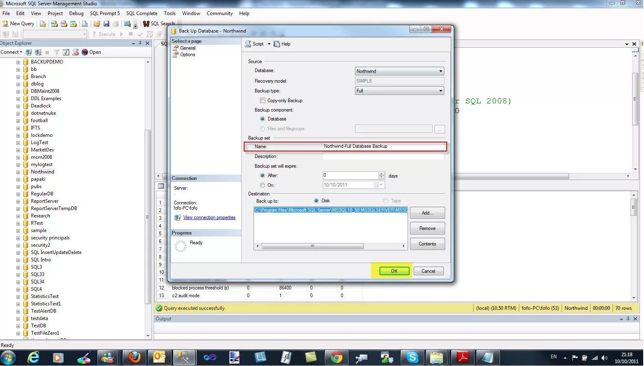Open Help in the backup dialog

point(282,44)
